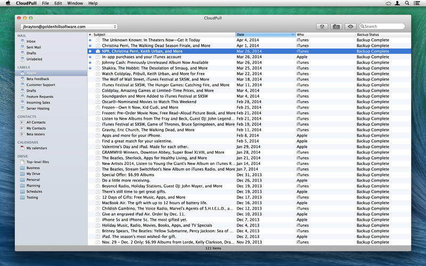Open My calendars in the sidebar
This screenshot has height=266, width=426.
pyautogui.click(x=37, y=148)
